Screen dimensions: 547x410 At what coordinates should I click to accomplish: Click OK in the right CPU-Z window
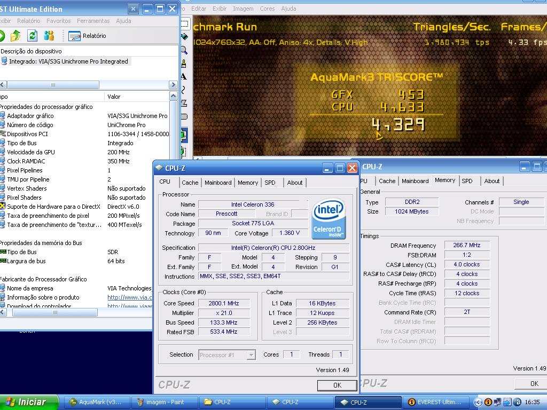click(530, 383)
